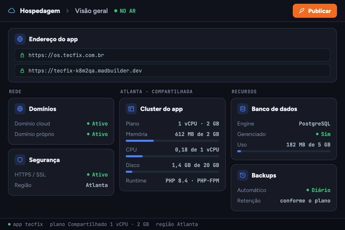Viewport: 345px width, 230px height.
Task: Click the HTTPS / SSL label
Action: point(30,174)
